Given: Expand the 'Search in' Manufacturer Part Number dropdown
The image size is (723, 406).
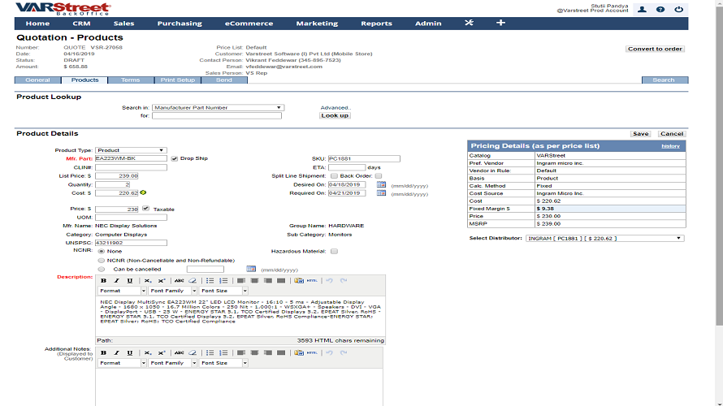Looking at the screenshot, I should click(x=218, y=107).
